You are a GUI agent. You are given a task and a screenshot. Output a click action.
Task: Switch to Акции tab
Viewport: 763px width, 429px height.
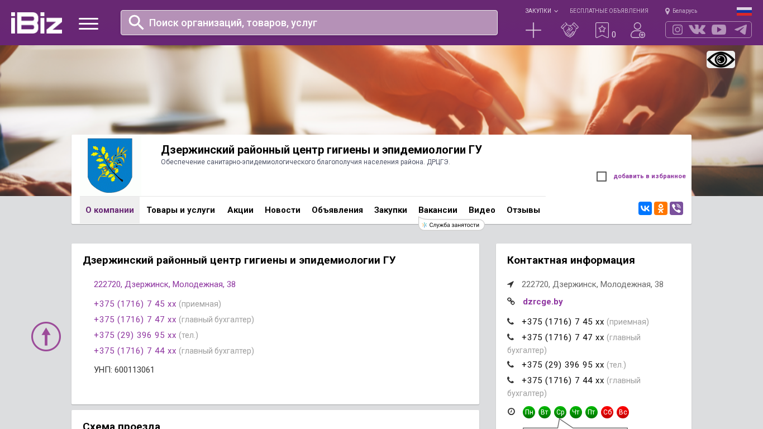click(x=240, y=210)
